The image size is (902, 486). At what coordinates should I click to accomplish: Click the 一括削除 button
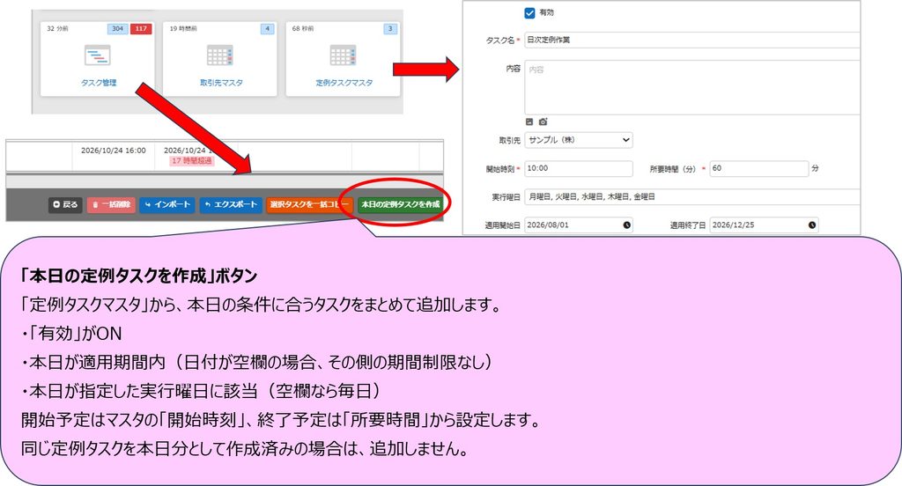[111, 205]
